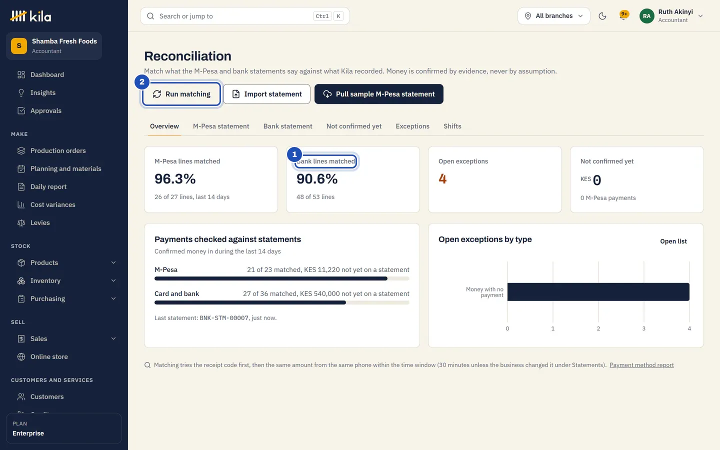Focus the Search or jump to field
720x450 pixels.
(245, 16)
